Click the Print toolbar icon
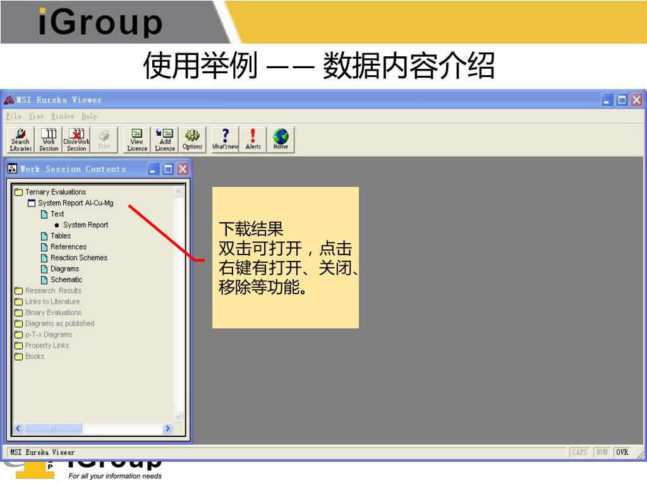Viewport: 647px width, 485px height. [x=104, y=140]
